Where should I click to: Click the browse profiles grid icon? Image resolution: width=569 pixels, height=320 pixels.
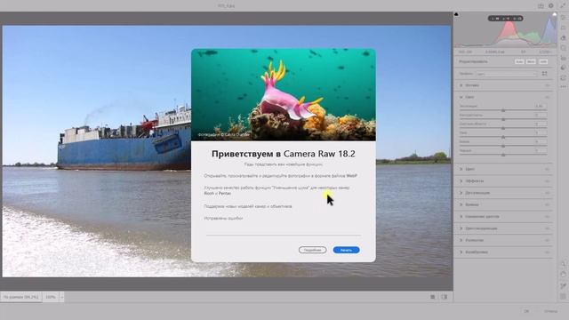click(545, 74)
